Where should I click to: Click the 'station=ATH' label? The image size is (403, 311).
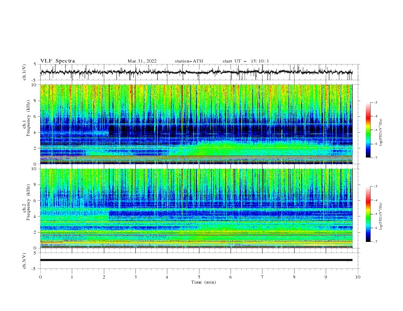coord(189,61)
